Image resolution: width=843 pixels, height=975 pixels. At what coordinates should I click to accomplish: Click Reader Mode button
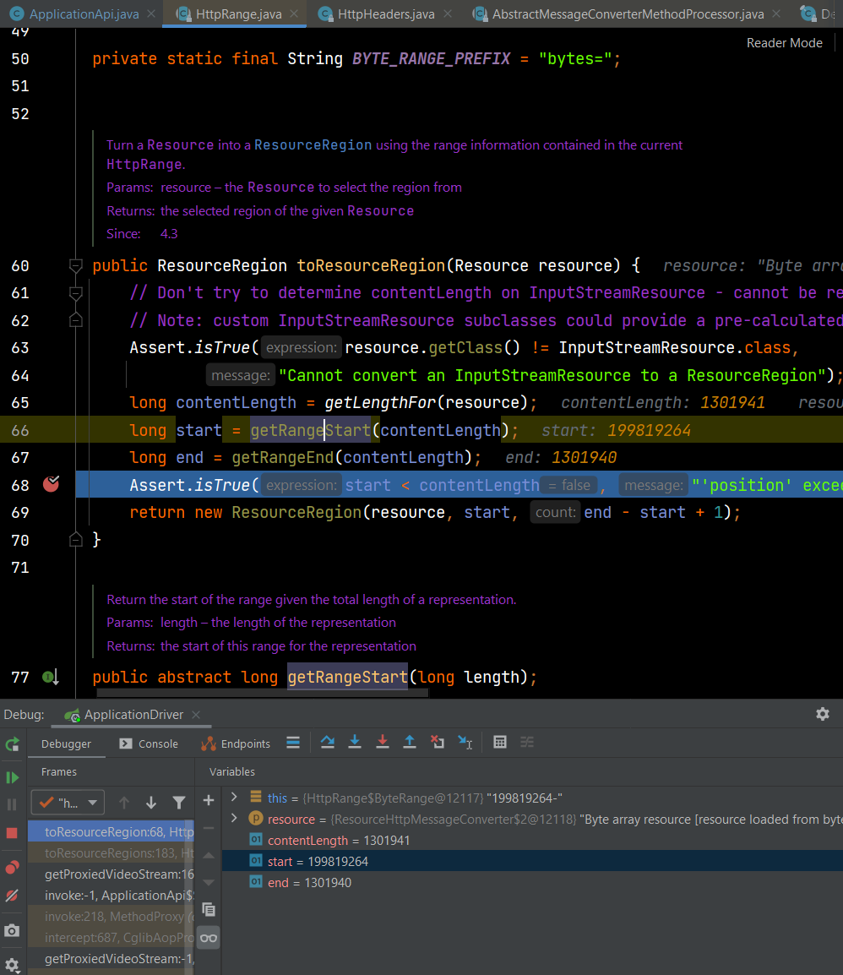click(784, 43)
